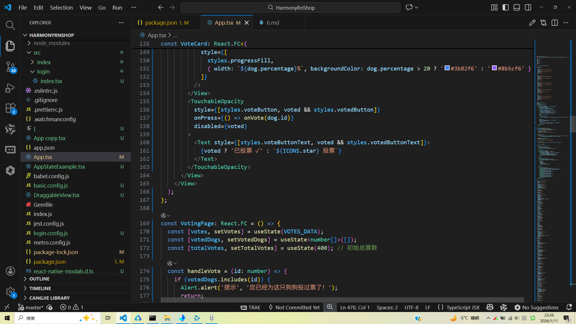Click the TypeScript JSX language mode
This screenshot has height=324, width=576.
pyautogui.click(x=463, y=307)
